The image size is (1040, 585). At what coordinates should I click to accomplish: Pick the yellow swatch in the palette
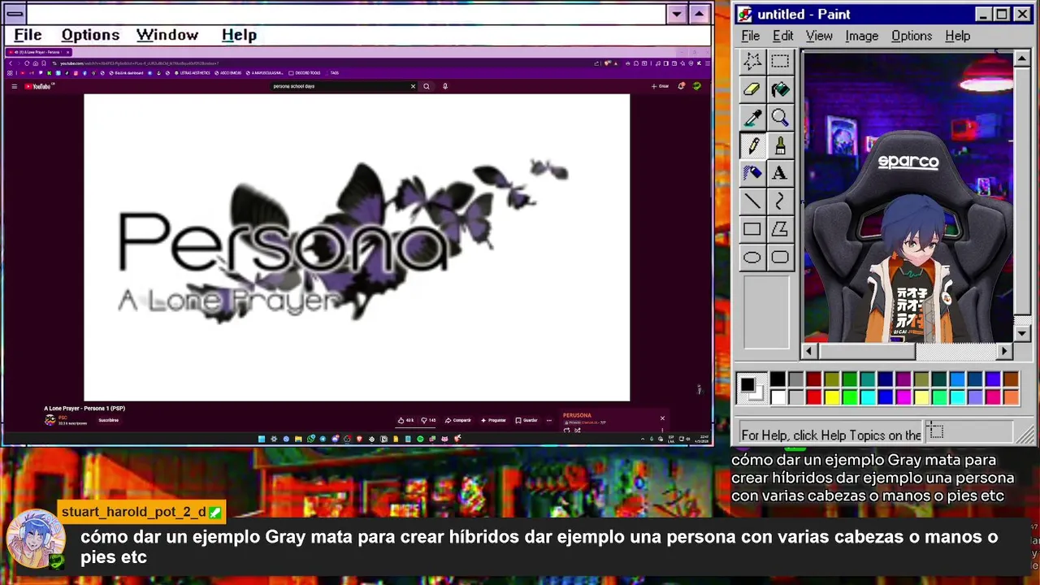(831, 397)
